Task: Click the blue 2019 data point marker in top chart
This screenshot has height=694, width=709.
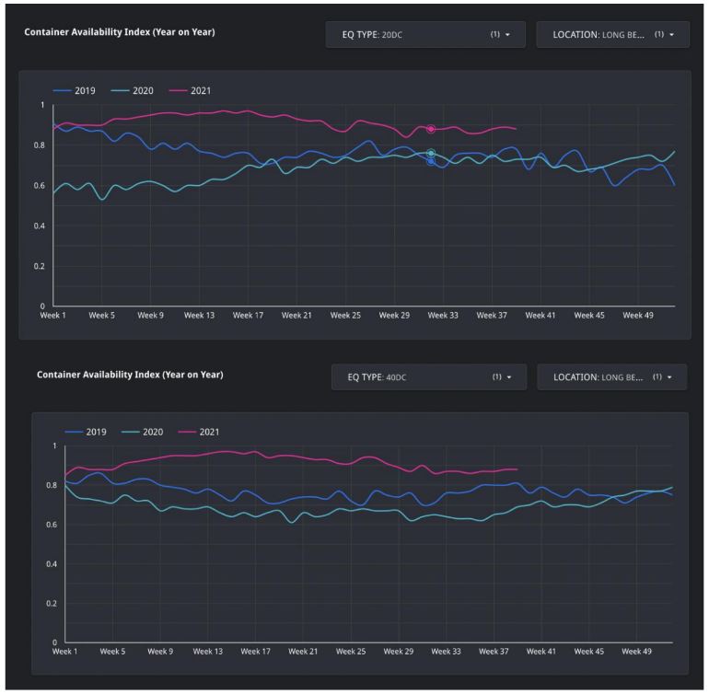Action: pos(431,161)
